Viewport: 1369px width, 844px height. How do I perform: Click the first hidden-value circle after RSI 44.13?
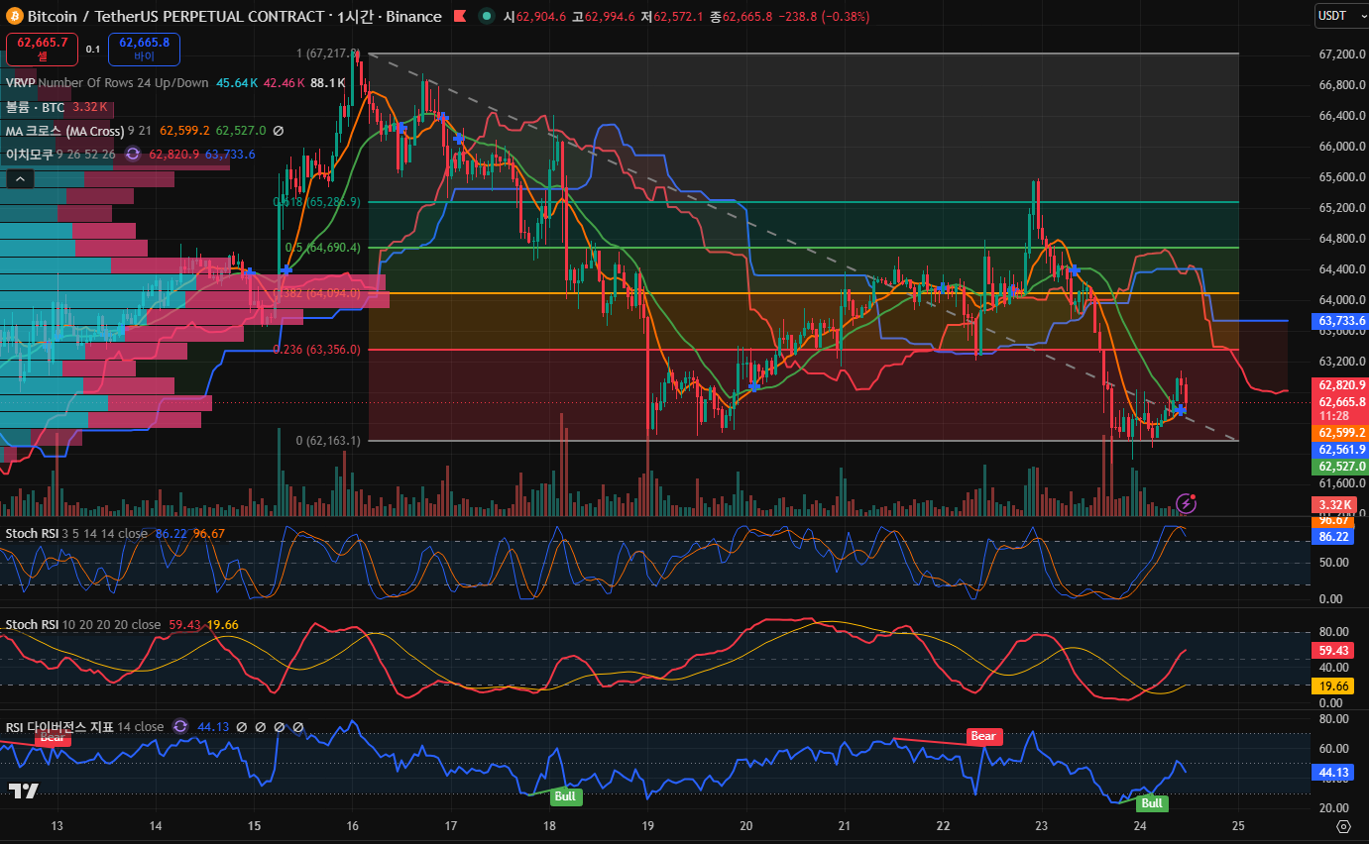point(242,727)
